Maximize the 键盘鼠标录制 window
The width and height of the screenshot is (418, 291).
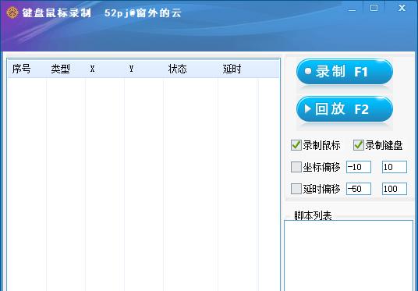point(374,8)
